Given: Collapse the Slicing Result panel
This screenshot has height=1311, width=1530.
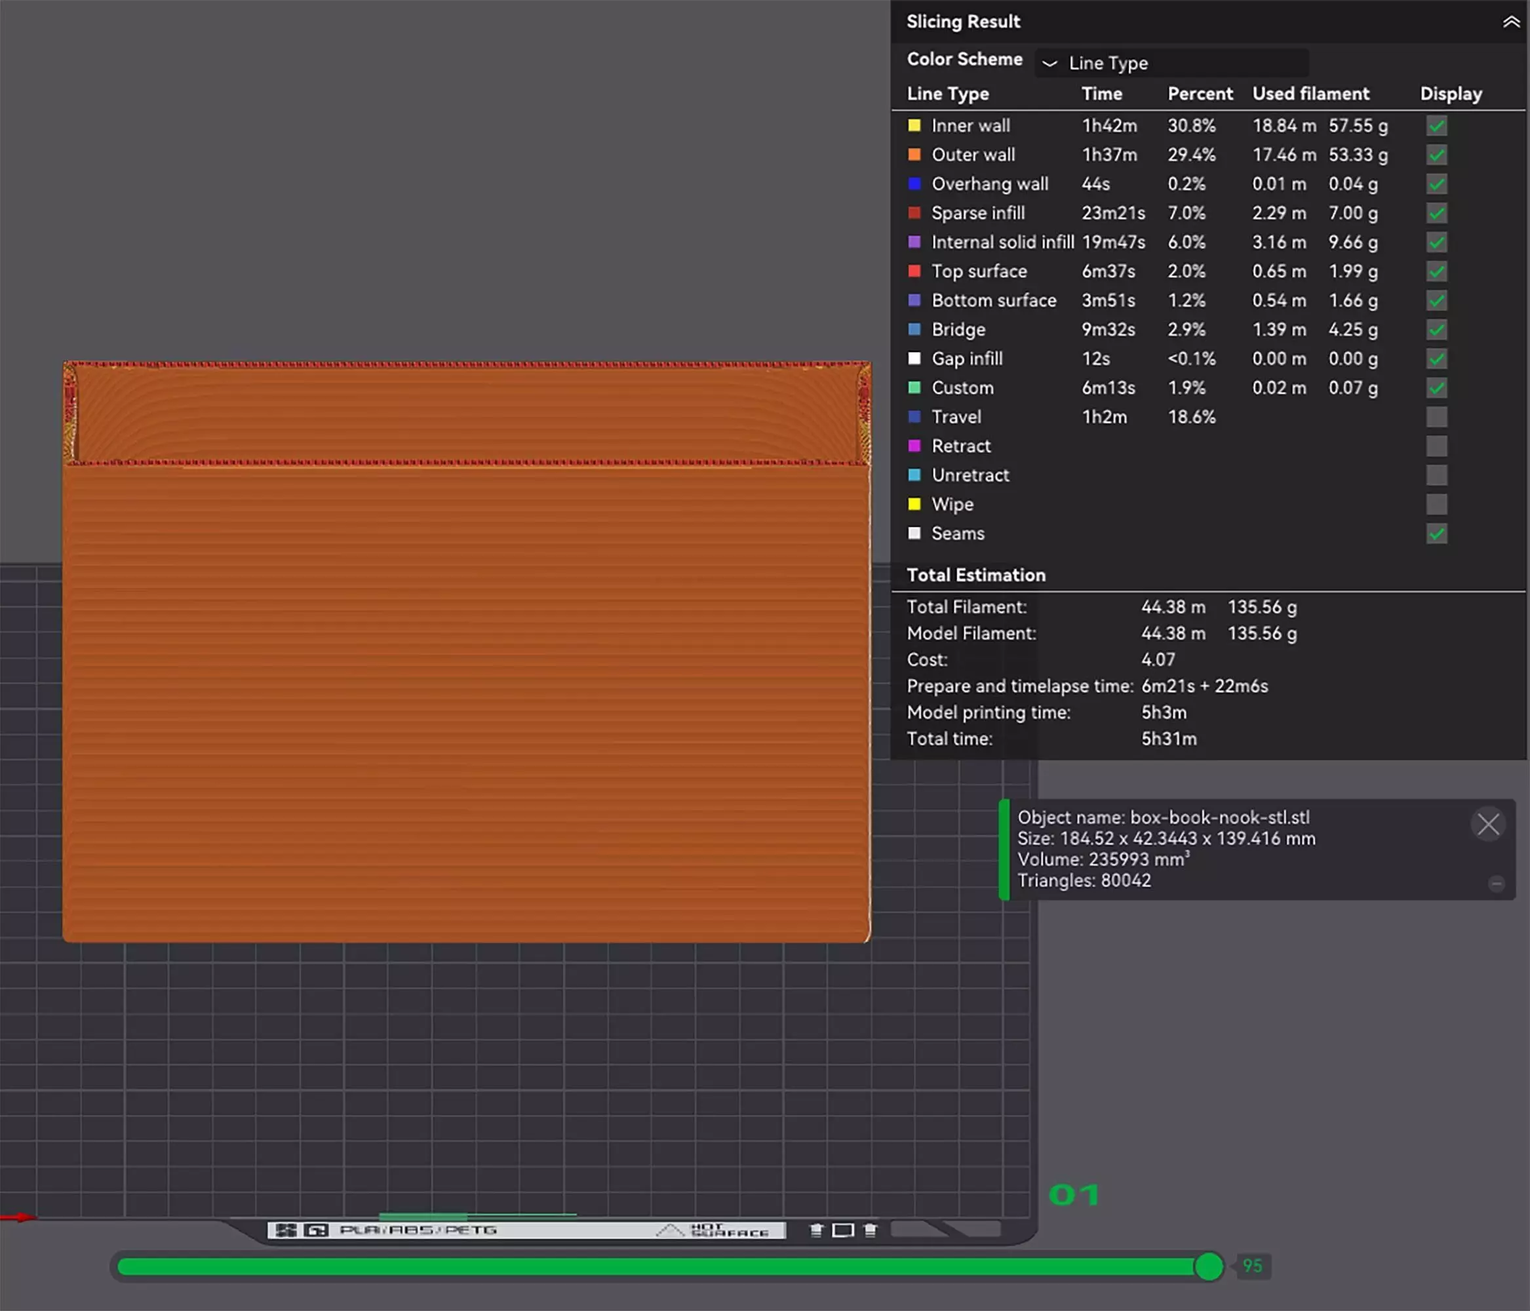Looking at the screenshot, I should [x=1511, y=22].
